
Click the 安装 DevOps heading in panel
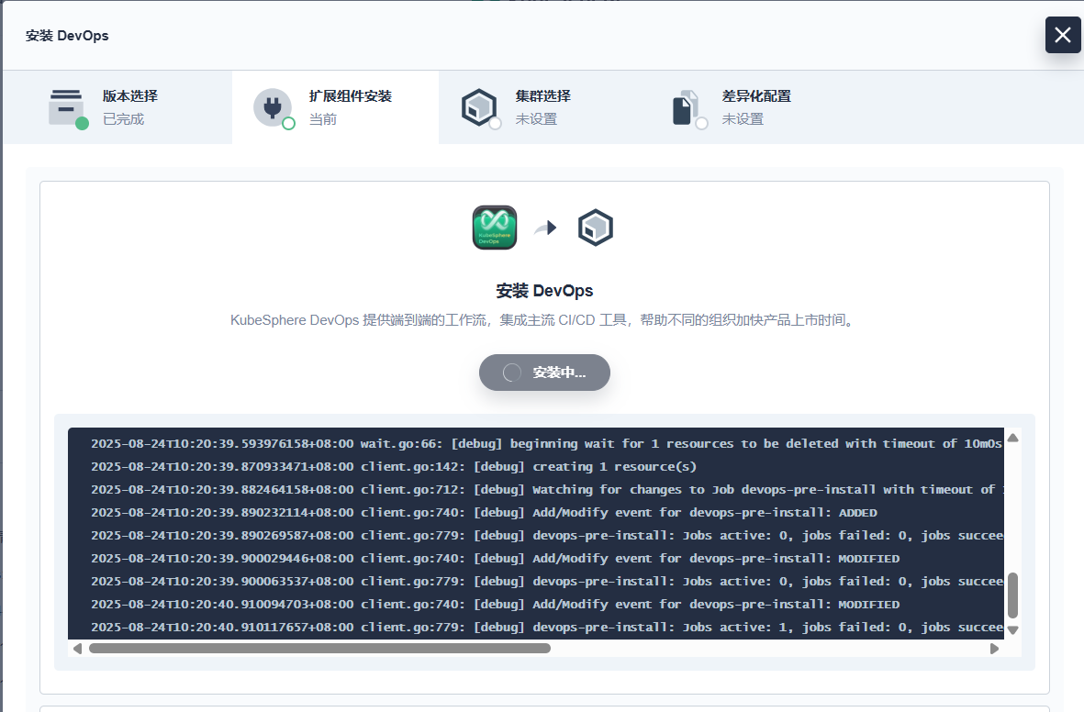point(545,291)
